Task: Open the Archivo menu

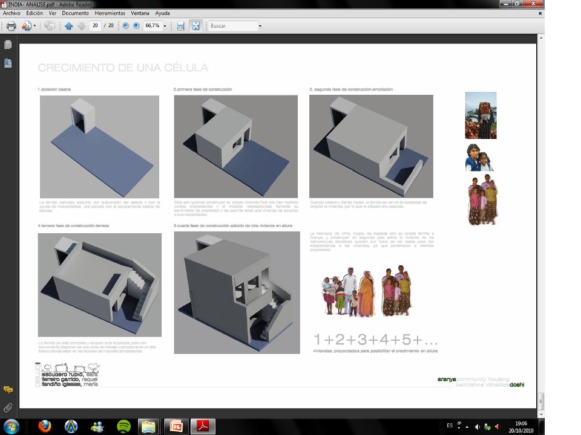Action: tap(11, 13)
